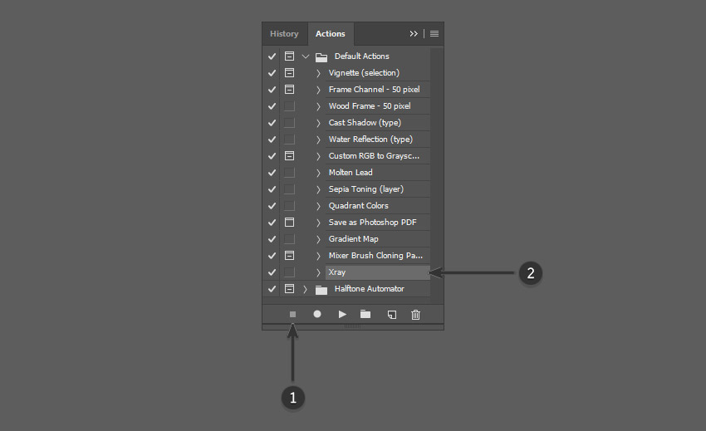Toggle dialog icon for Halftone Automator
Viewport: 706px width, 431px height.
point(290,289)
